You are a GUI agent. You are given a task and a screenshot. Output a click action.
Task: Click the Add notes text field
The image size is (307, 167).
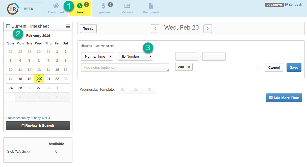click(x=125, y=67)
